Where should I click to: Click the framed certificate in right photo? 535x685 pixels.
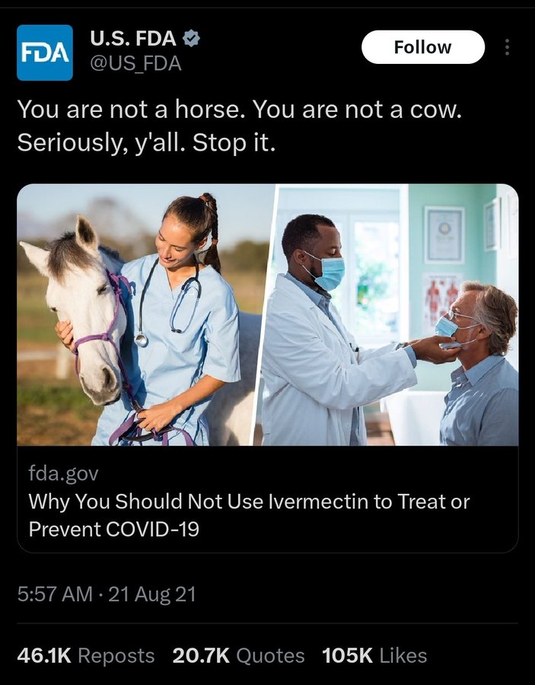444,234
